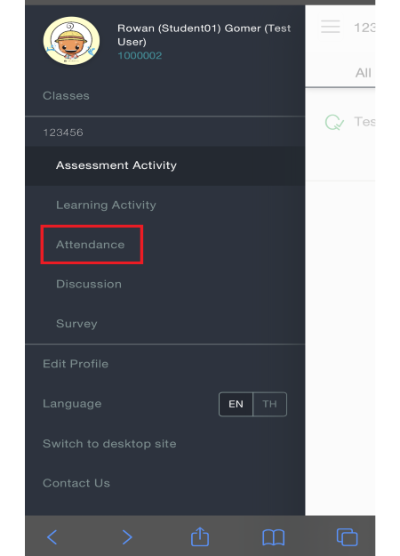Viewport: 400px width, 556px height.
Task: Open the Safari bookmarks book icon
Action: coord(273,537)
